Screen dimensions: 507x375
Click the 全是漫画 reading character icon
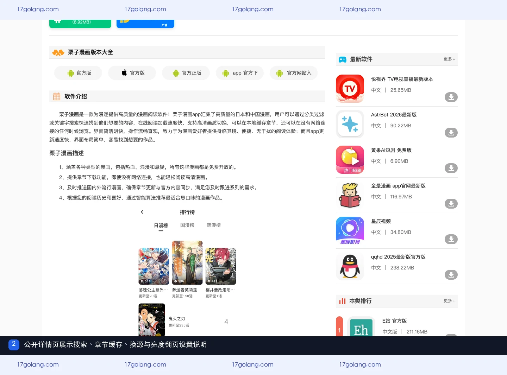(350, 195)
